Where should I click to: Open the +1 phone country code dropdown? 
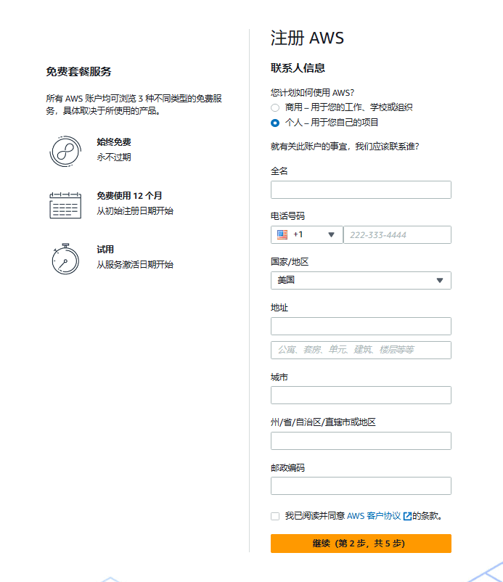pyautogui.click(x=306, y=234)
